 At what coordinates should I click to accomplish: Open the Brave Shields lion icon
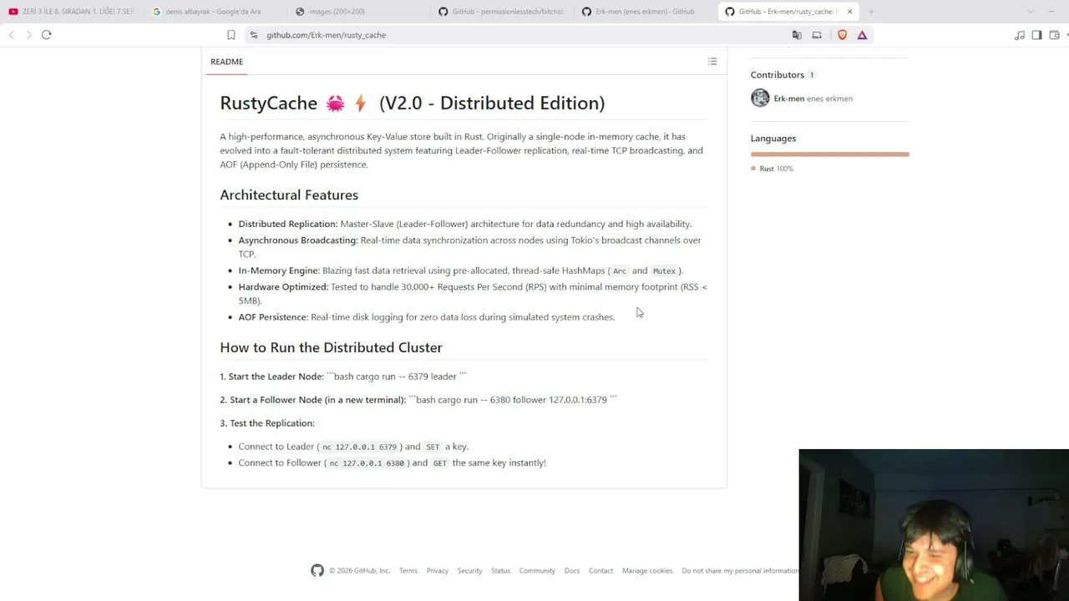click(x=842, y=35)
